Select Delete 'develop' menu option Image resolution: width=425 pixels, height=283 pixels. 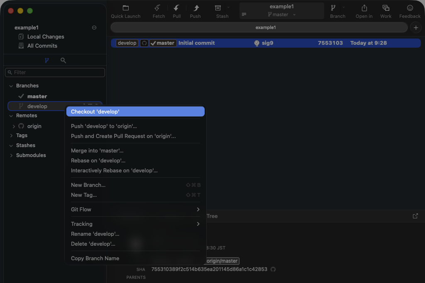pos(93,244)
